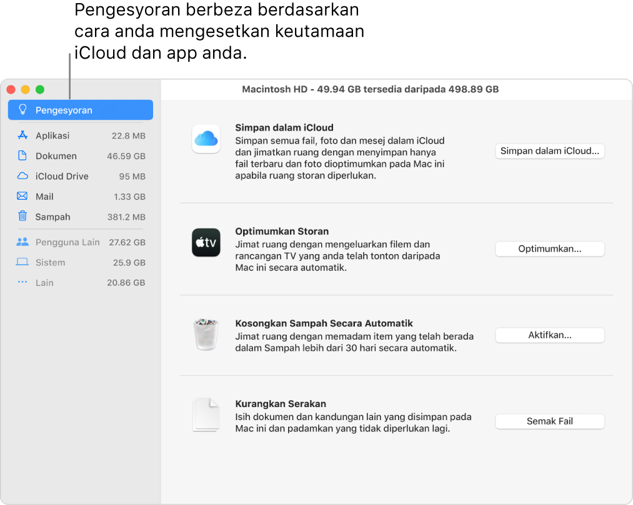The height and width of the screenshot is (505, 633).
Task: Select Pengesyoran in the sidebar
Action: pos(81,110)
